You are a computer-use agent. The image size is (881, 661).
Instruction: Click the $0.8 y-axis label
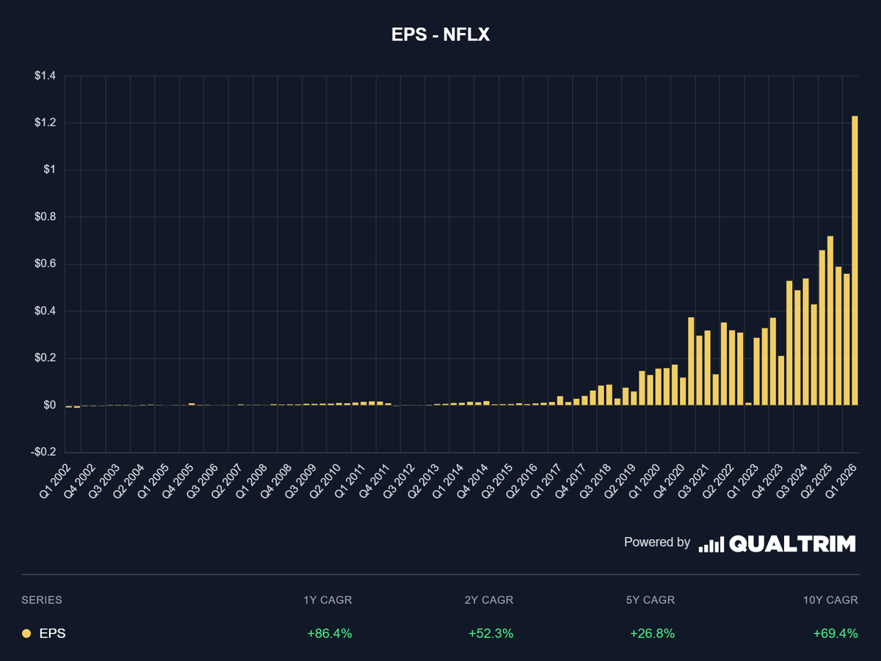(x=44, y=217)
